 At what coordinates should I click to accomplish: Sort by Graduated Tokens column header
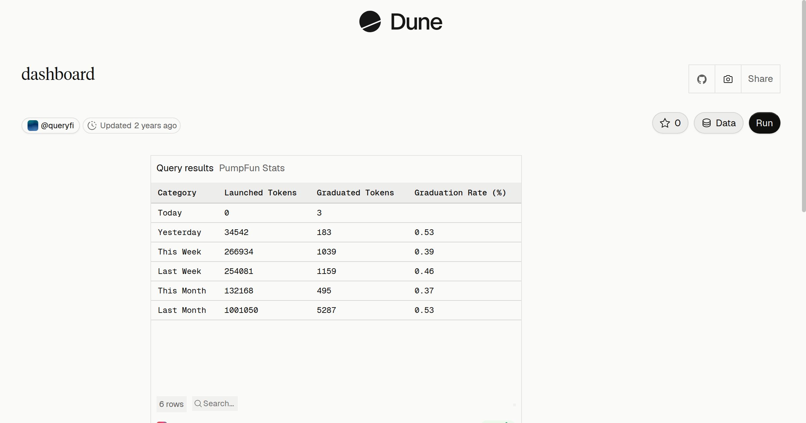tap(355, 193)
